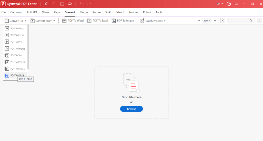Select the Convert tab
This screenshot has width=263, height=141.
70,12
